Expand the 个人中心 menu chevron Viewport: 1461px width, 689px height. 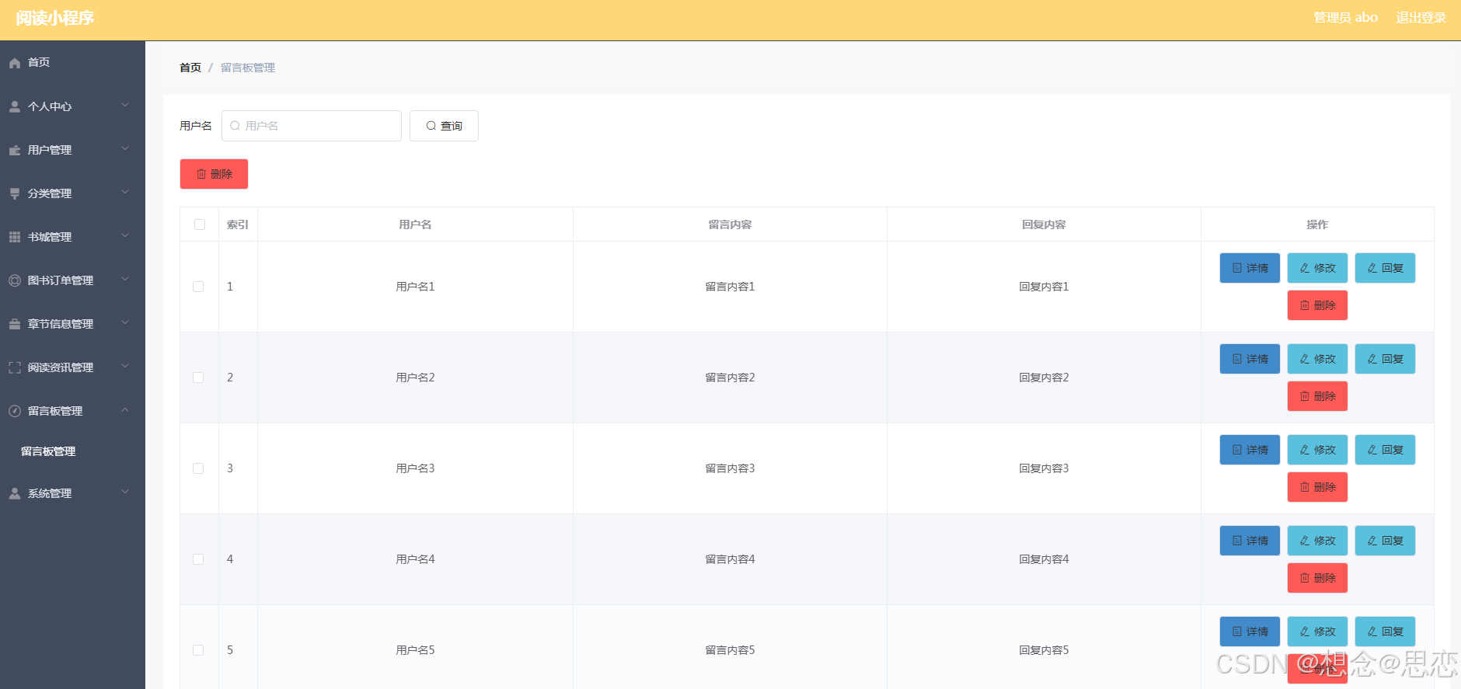125,105
